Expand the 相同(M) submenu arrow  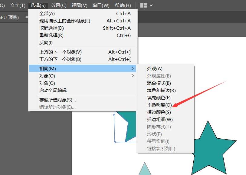point(133,69)
